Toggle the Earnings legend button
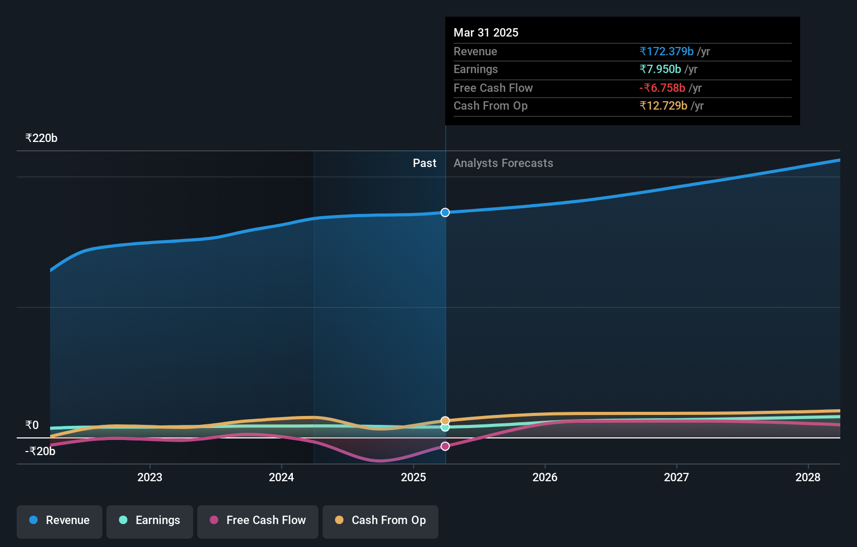The height and width of the screenshot is (547, 857). click(x=150, y=521)
